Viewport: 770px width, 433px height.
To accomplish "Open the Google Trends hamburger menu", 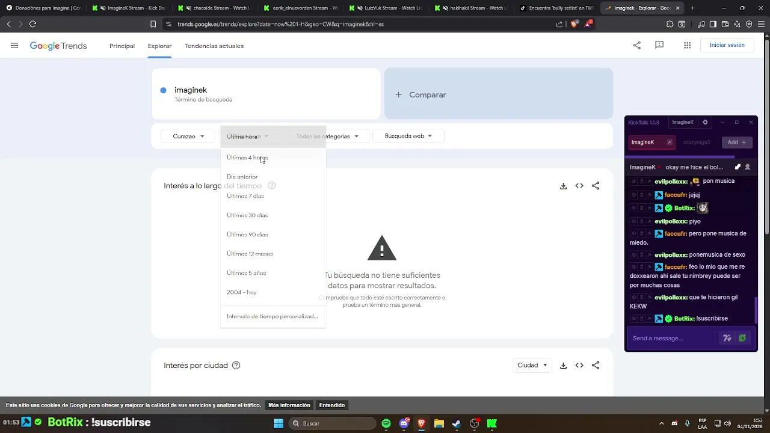I will point(14,46).
